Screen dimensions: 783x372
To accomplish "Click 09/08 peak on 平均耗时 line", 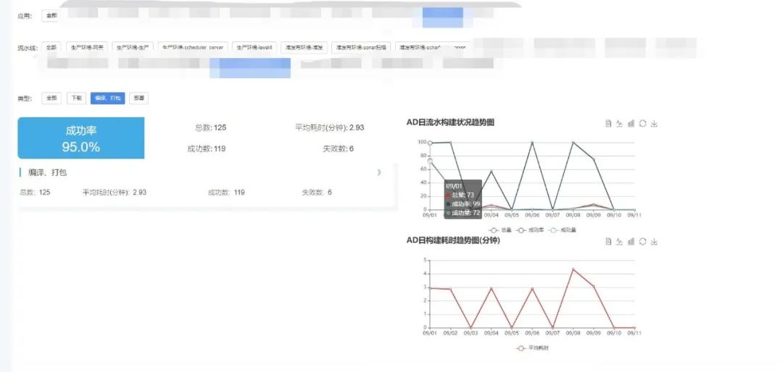I will 573,269.
